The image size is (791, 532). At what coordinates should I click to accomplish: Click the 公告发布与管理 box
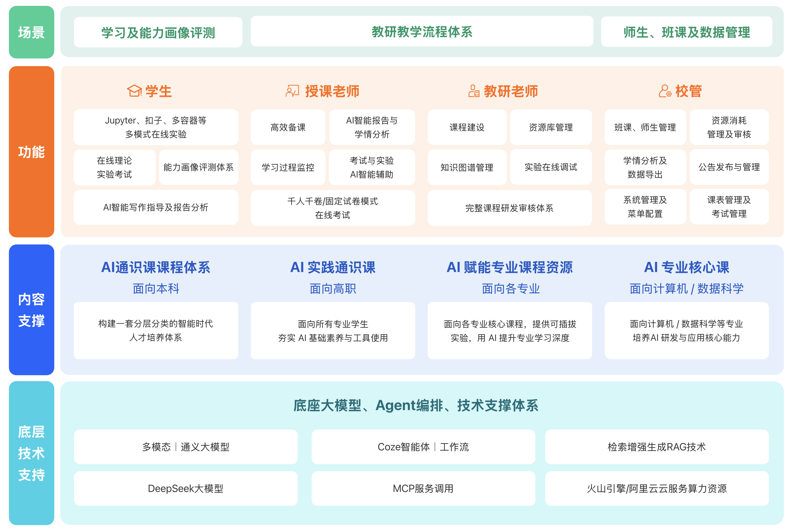[729, 167]
